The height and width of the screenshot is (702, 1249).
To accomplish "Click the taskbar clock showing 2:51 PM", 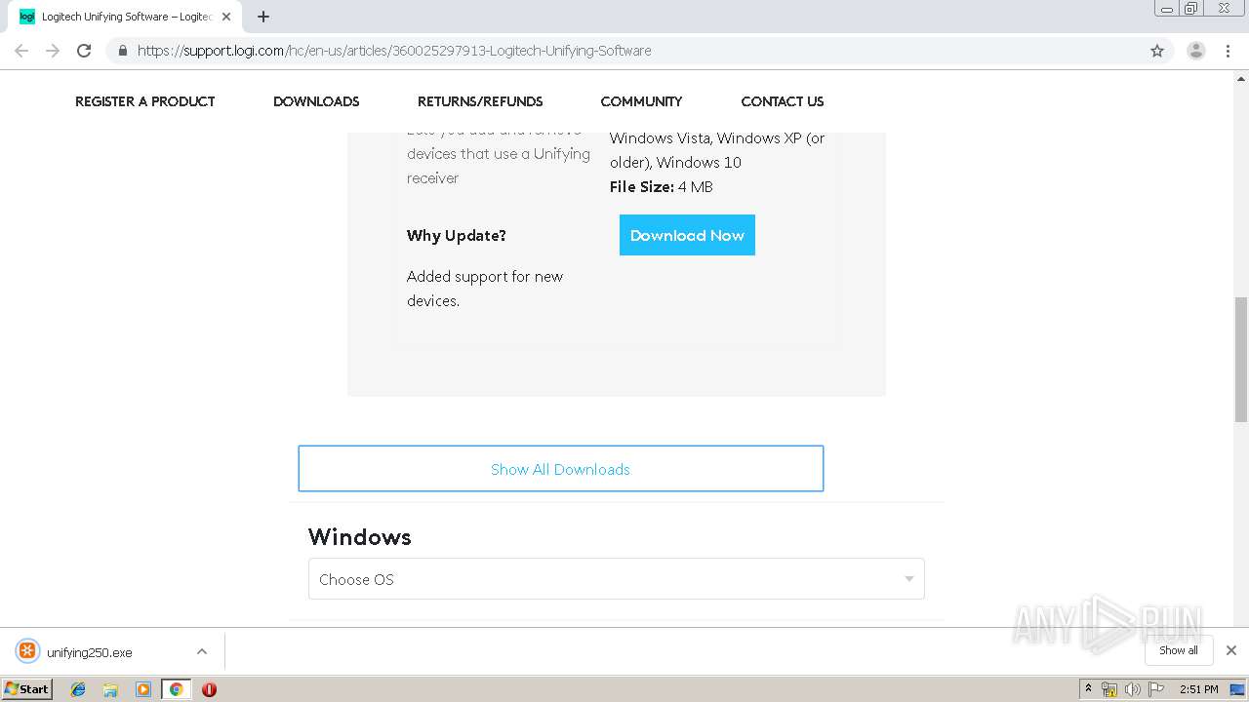I will point(1198,689).
